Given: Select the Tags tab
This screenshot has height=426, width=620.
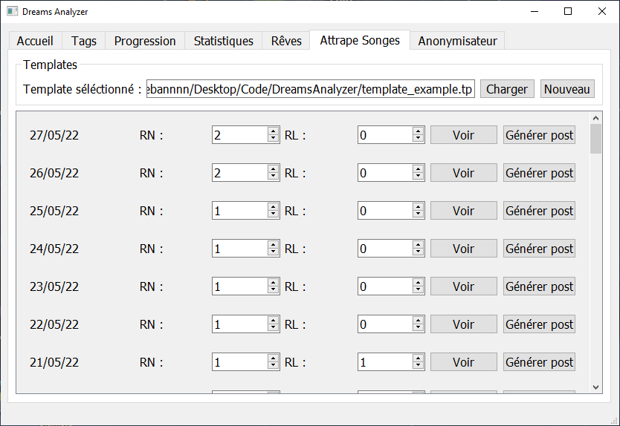Looking at the screenshot, I should [84, 41].
